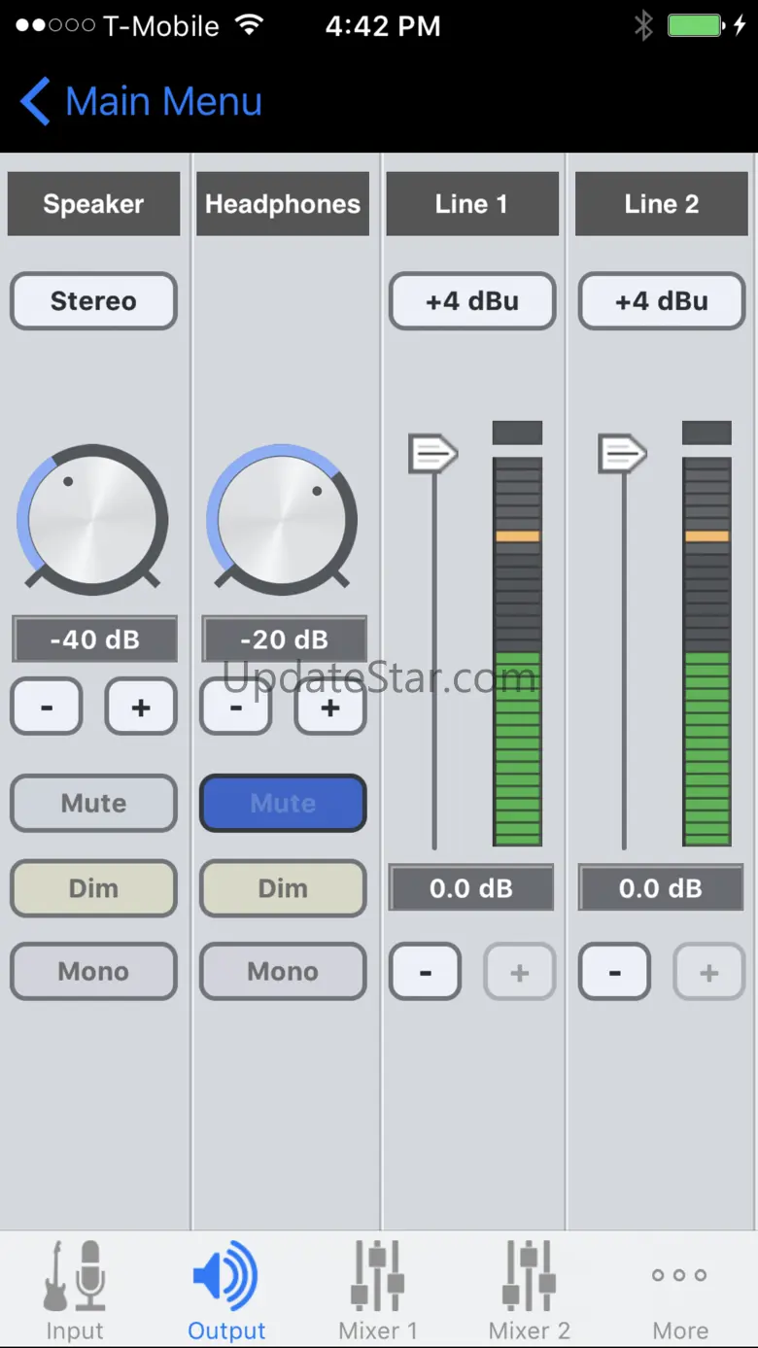
Task: Increase Headphones volume with plus button
Action: 330,707
